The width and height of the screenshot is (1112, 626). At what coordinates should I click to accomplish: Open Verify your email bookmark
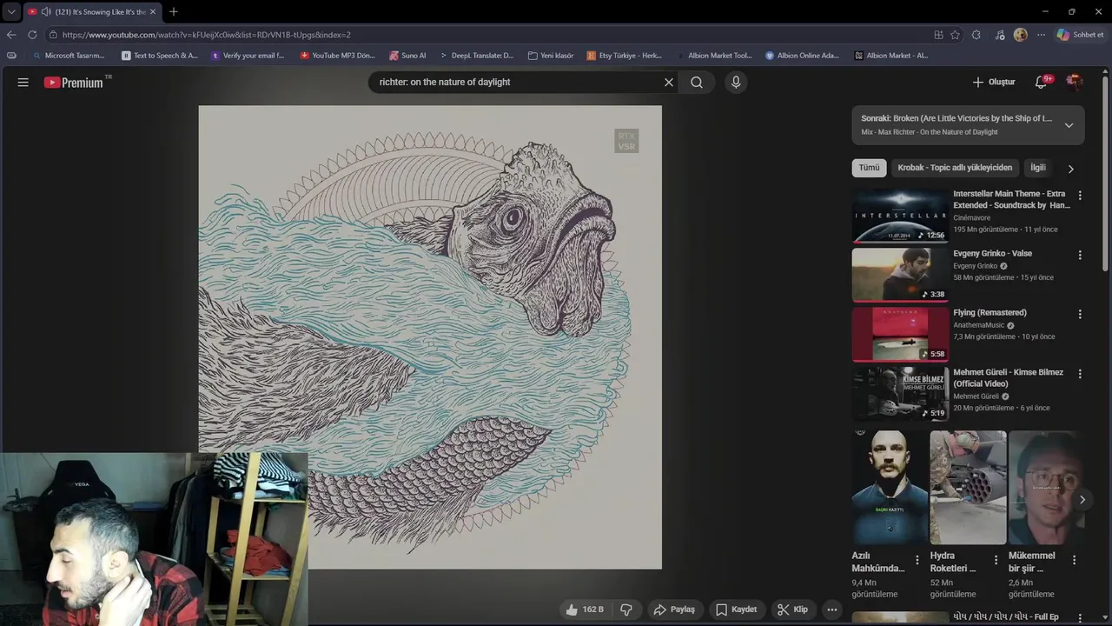248,56
